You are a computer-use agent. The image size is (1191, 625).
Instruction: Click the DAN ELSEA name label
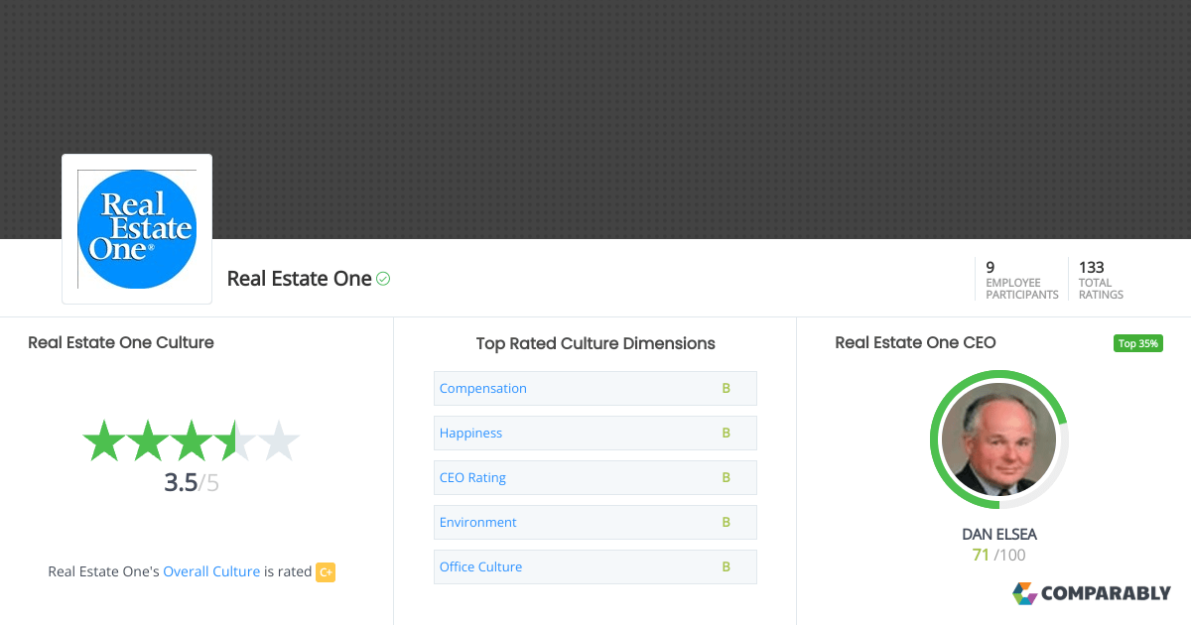(x=998, y=534)
